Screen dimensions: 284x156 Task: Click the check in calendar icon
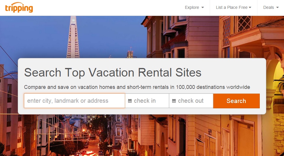[x=130, y=101]
